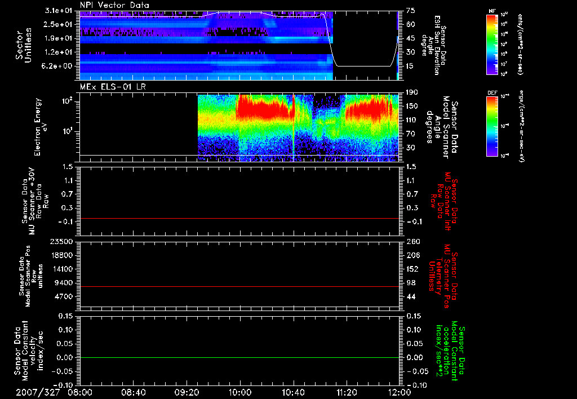Image resolution: width=577 pixels, height=399 pixels.
Task: Click the '4700' scanner position tick value
Action: click(64, 296)
